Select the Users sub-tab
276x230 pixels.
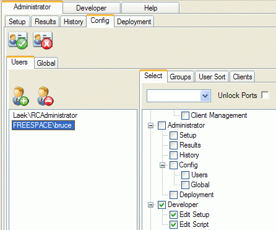[x=20, y=62]
